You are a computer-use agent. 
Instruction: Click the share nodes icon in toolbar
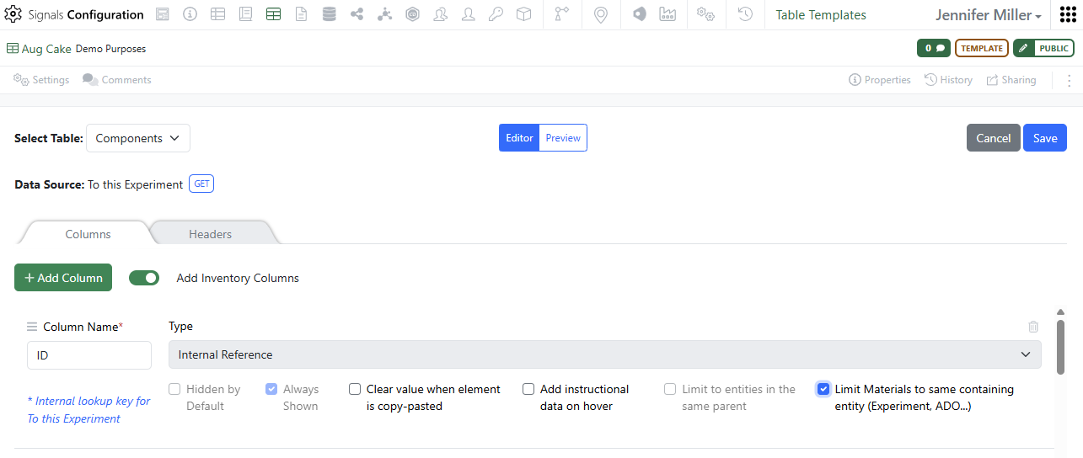pos(357,14)
